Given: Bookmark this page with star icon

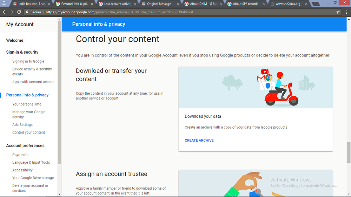Looking at the screenshot, I should [338, 12].
